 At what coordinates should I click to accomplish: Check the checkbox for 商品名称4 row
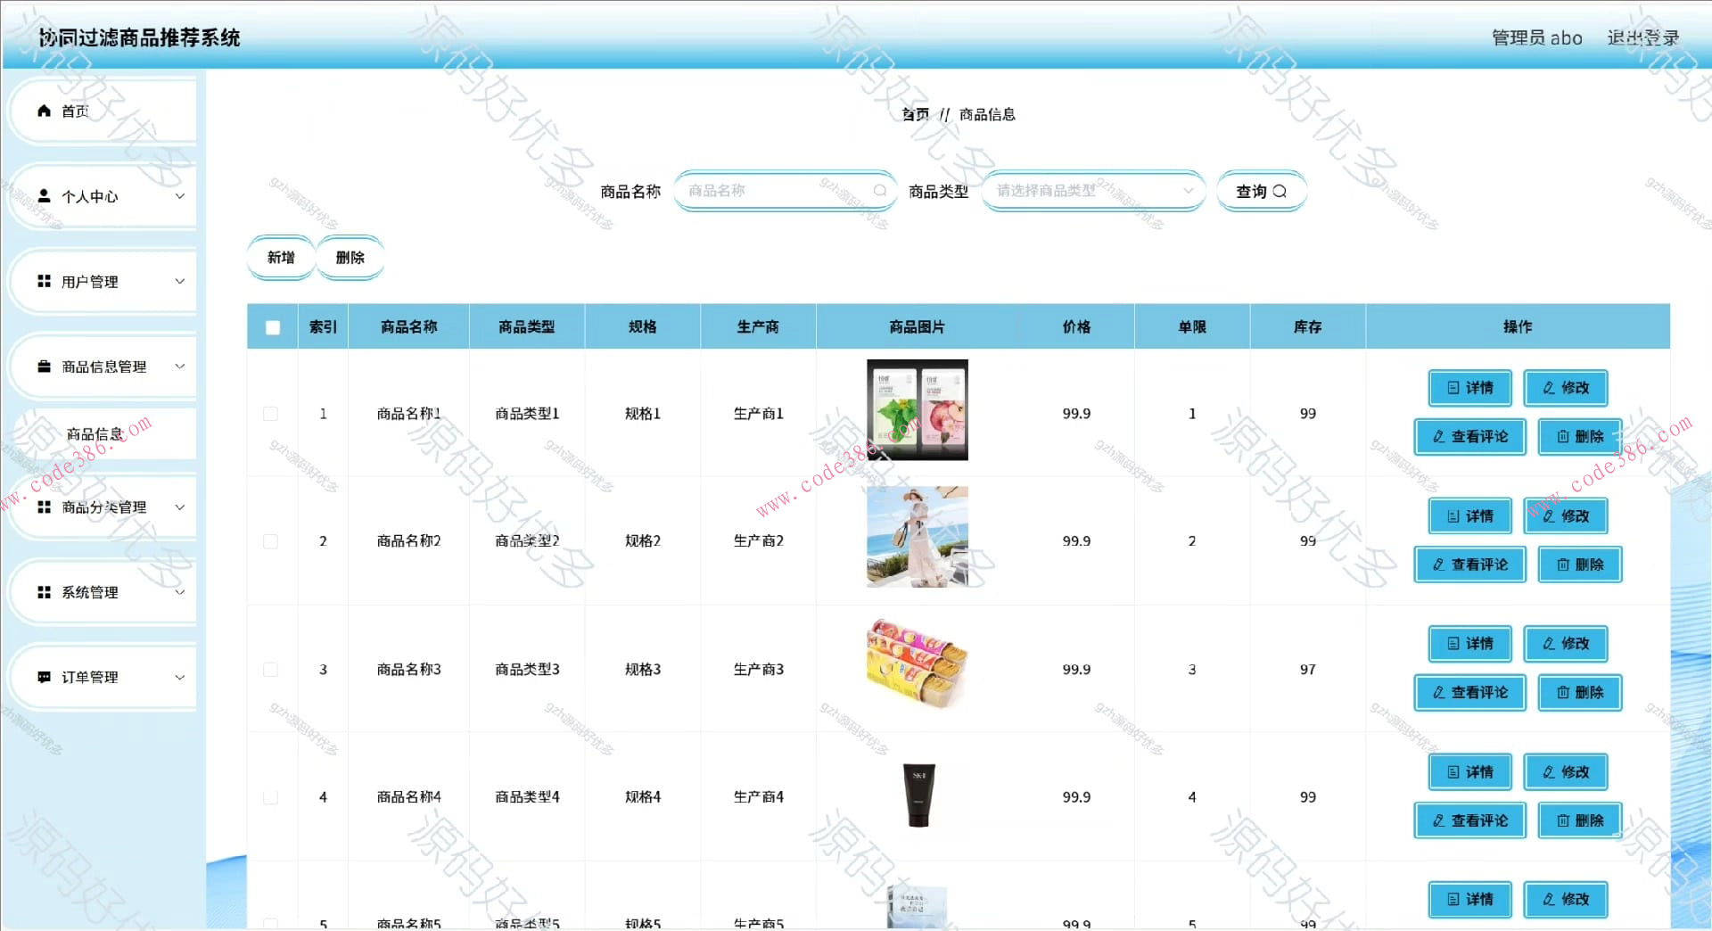pyautogui.click(x=272, y=797)
